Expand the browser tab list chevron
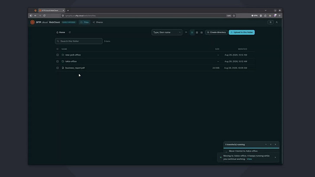Viewport: 315px width, 177px height. pyautogui.click(x=266, y=10)
